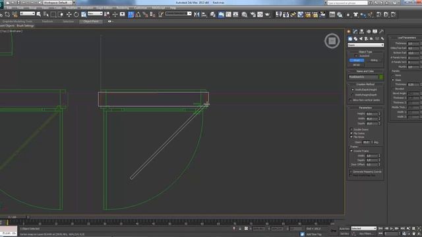Toggle the Flip Swing checkbox
The width and height of the screenshot is (422, 237).
tap(351, 133)
